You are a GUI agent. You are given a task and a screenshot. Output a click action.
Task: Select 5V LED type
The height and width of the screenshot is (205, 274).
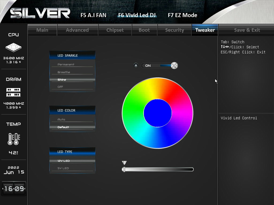point(63,168)
